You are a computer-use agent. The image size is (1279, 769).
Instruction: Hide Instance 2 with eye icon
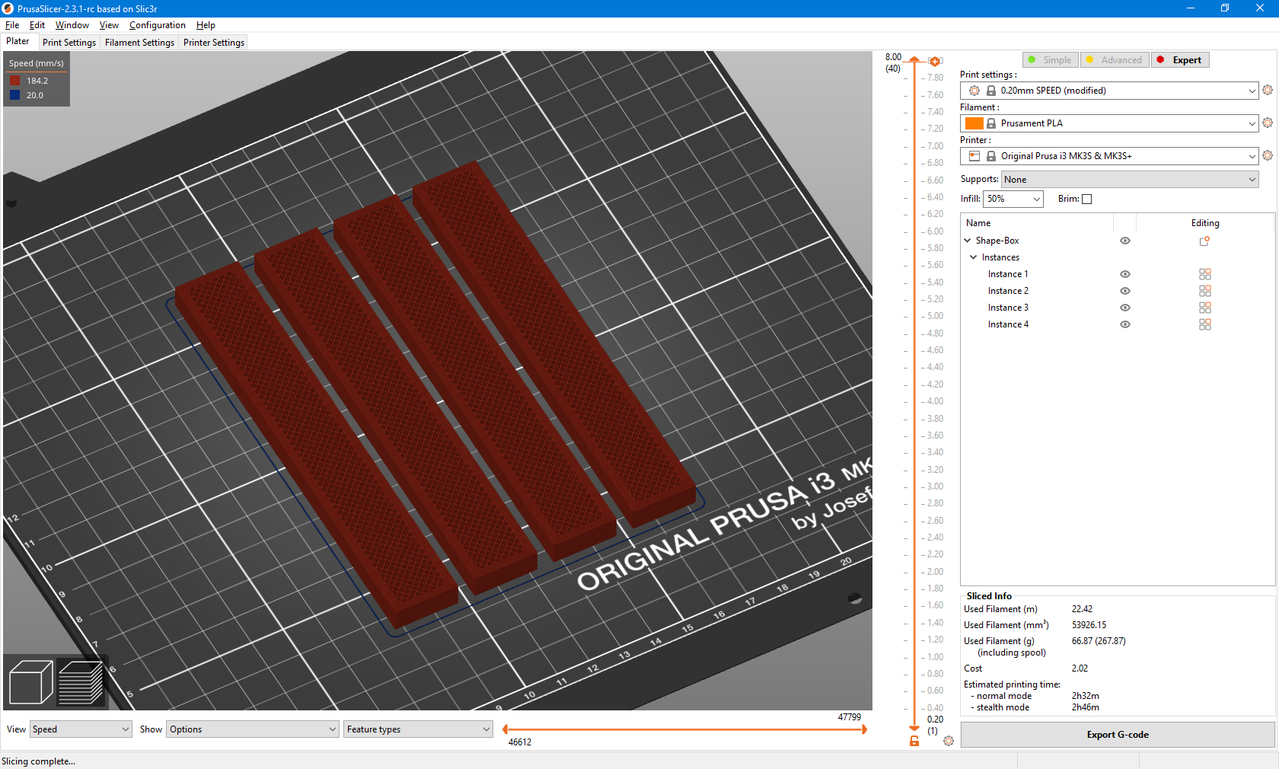1125,291
